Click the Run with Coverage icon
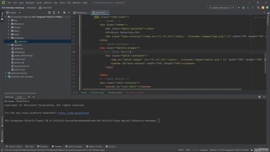Viewport: 270px width, 152px height. tap(248, 8)
